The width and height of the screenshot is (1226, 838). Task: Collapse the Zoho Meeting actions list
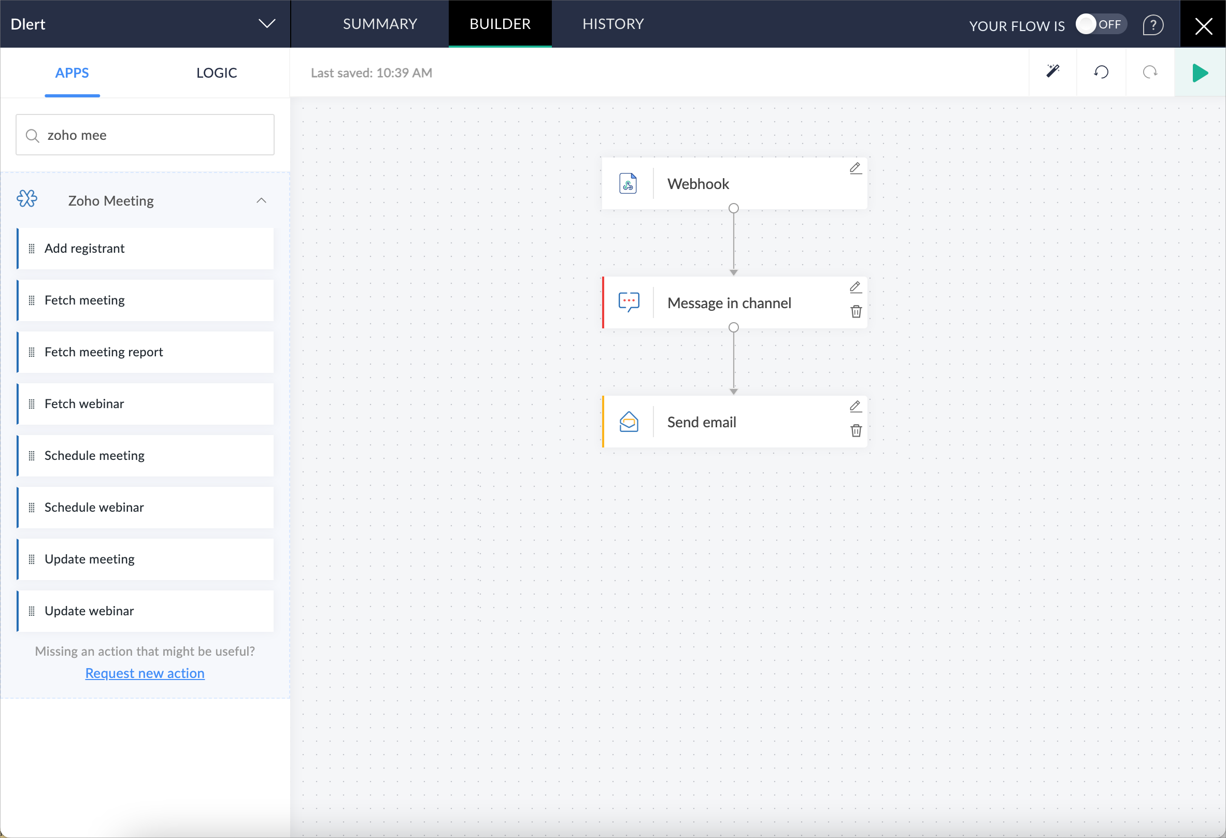(261, 200)
